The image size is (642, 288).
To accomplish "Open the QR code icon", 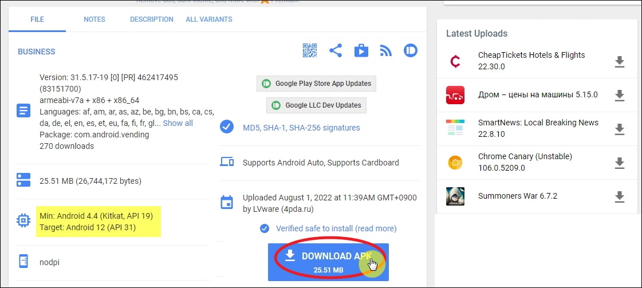I will pyautogui.click(x=310, y=50).
